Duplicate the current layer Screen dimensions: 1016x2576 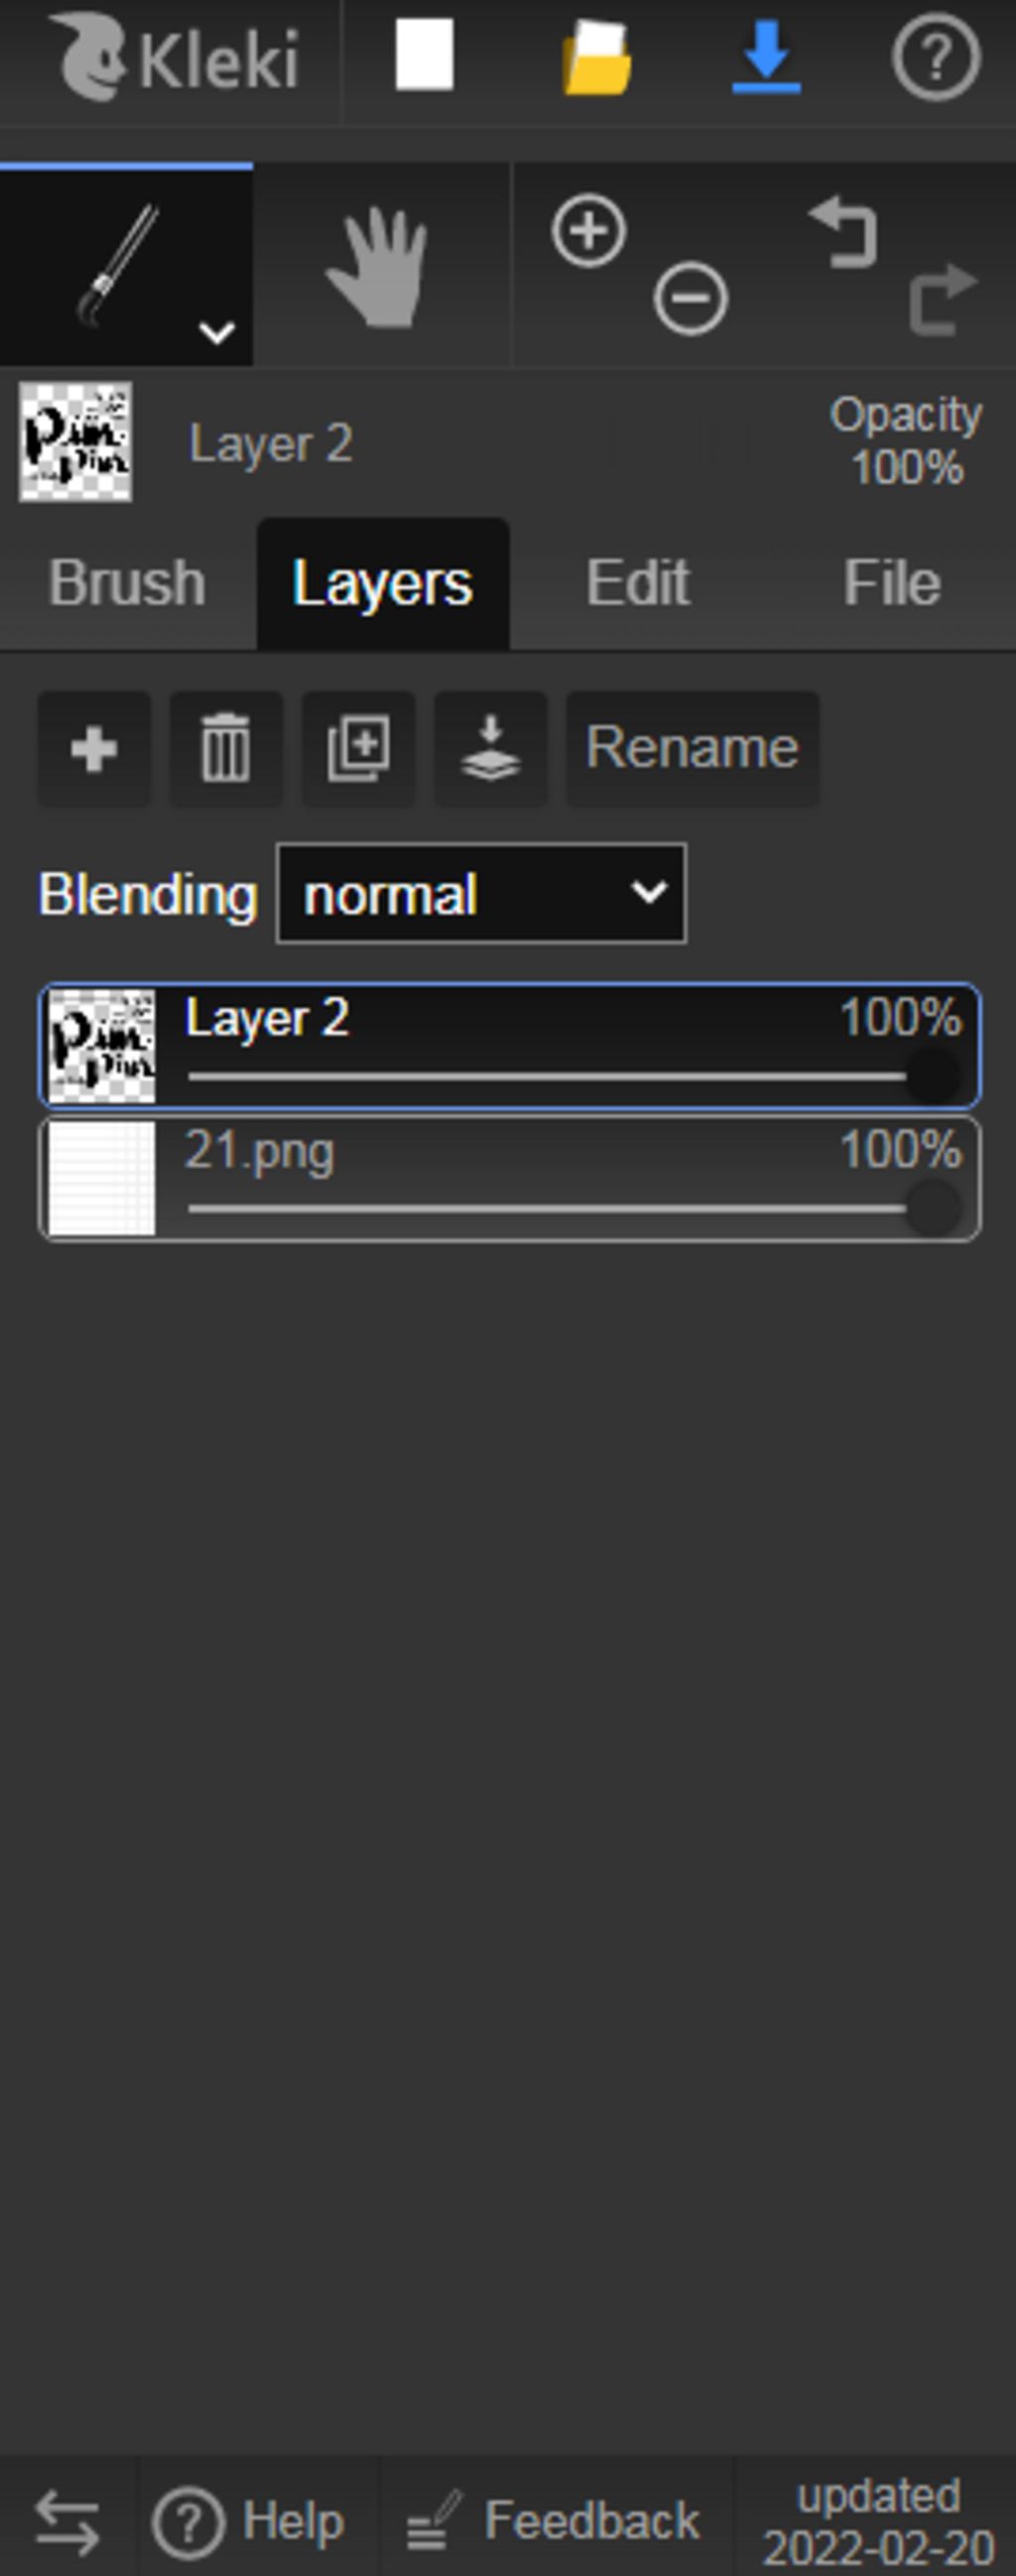pyautogui.click(x=358, y=748)
